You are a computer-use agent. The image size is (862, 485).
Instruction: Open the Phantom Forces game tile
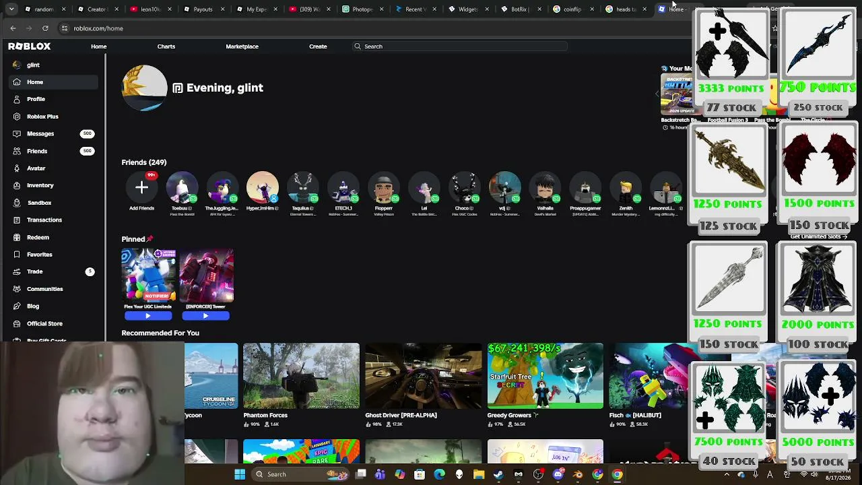[x=301, y=376]
